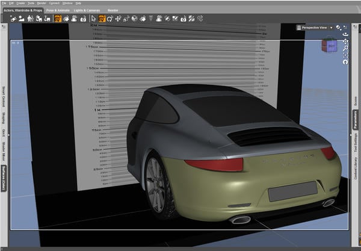Click the diagonal brush weight map icon
The height and width of the screenshot is (251, 361).
point(191,19)
